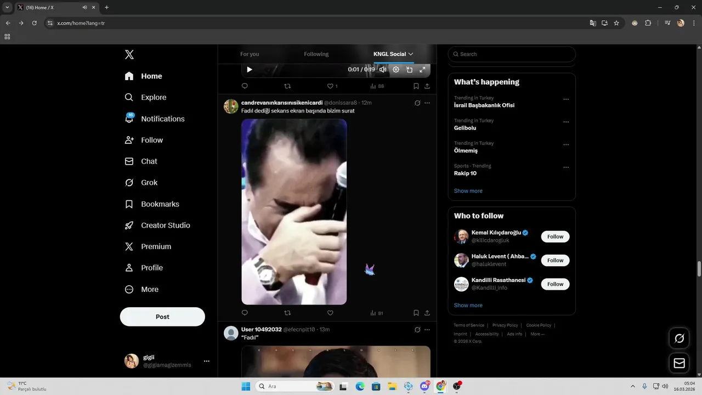Open Explore from sidebar
702x395 pixels.
(145, 97)
